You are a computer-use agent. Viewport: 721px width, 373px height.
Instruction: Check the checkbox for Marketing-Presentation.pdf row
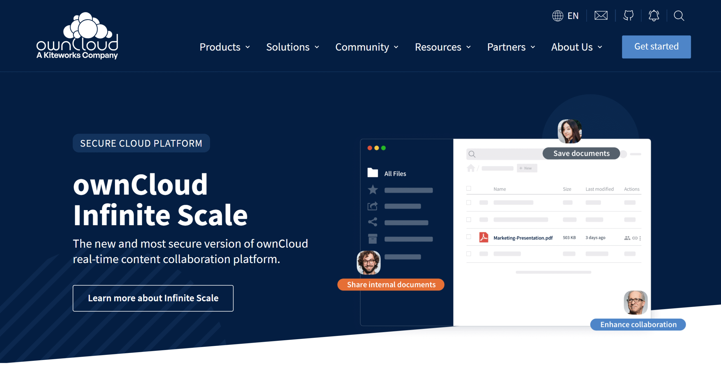(x=469, y=237)
